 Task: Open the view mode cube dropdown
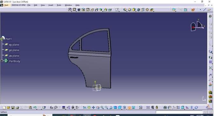[x=122, y=109]
